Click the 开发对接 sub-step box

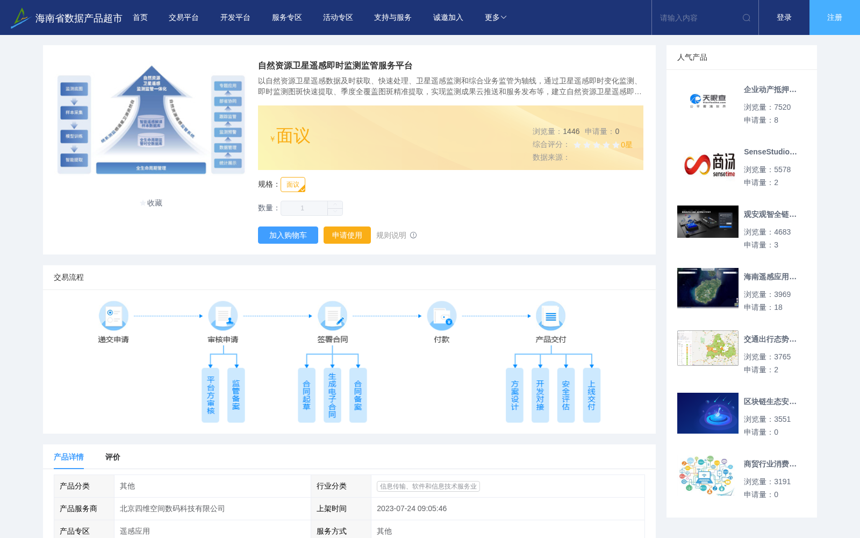coord(540,395)
